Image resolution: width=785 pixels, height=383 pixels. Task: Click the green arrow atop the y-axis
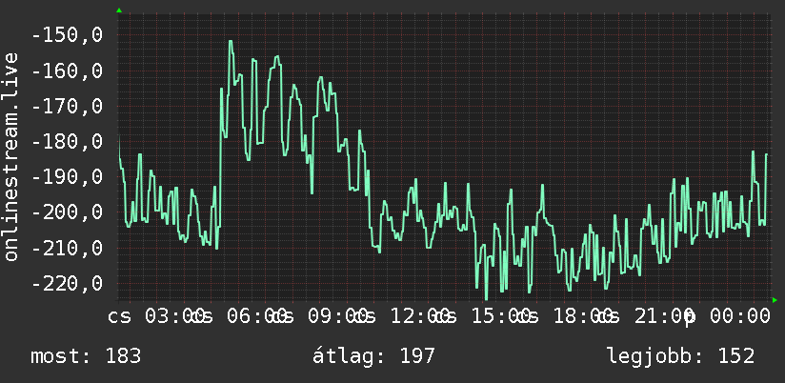coord(119,10)
